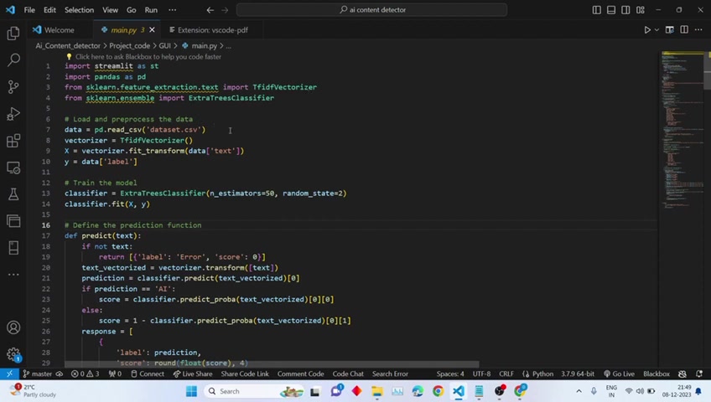
Task: Open the Source Control view
Action: point(13,86)
